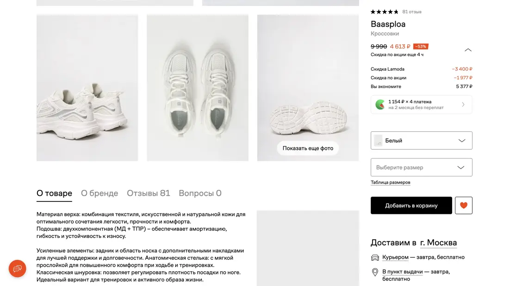Open the 'Белый' color dropdown

coord(421,140)
